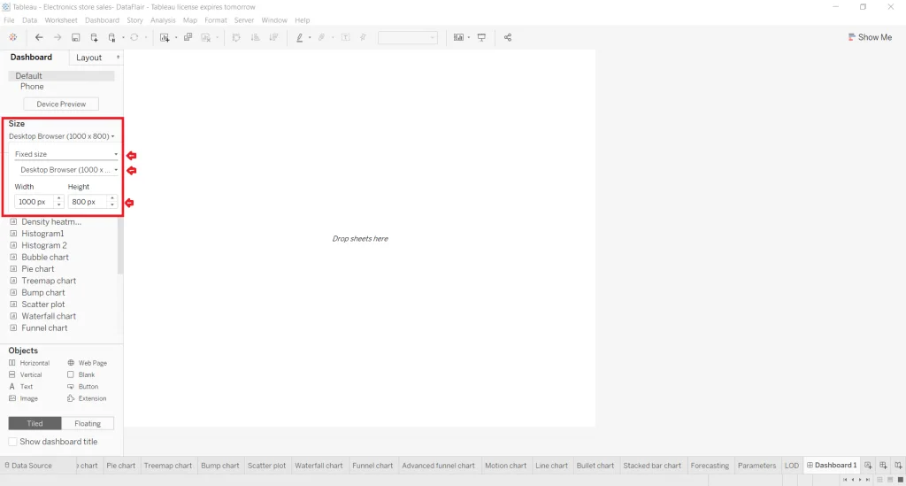Click the Height down stepper arrow
Image resolution: width=906 pixels, height=486 pixels.
(112, 204)
